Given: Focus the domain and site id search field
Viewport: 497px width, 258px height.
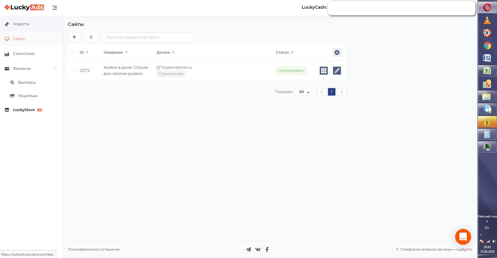Looking at the screenshot, I should tap(148, 37).
